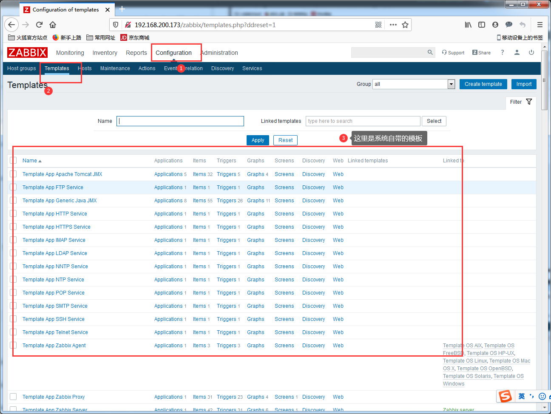Select Template App HTTP Service checkbox
The width and height of the screenshot is (551, 414).
13,213
